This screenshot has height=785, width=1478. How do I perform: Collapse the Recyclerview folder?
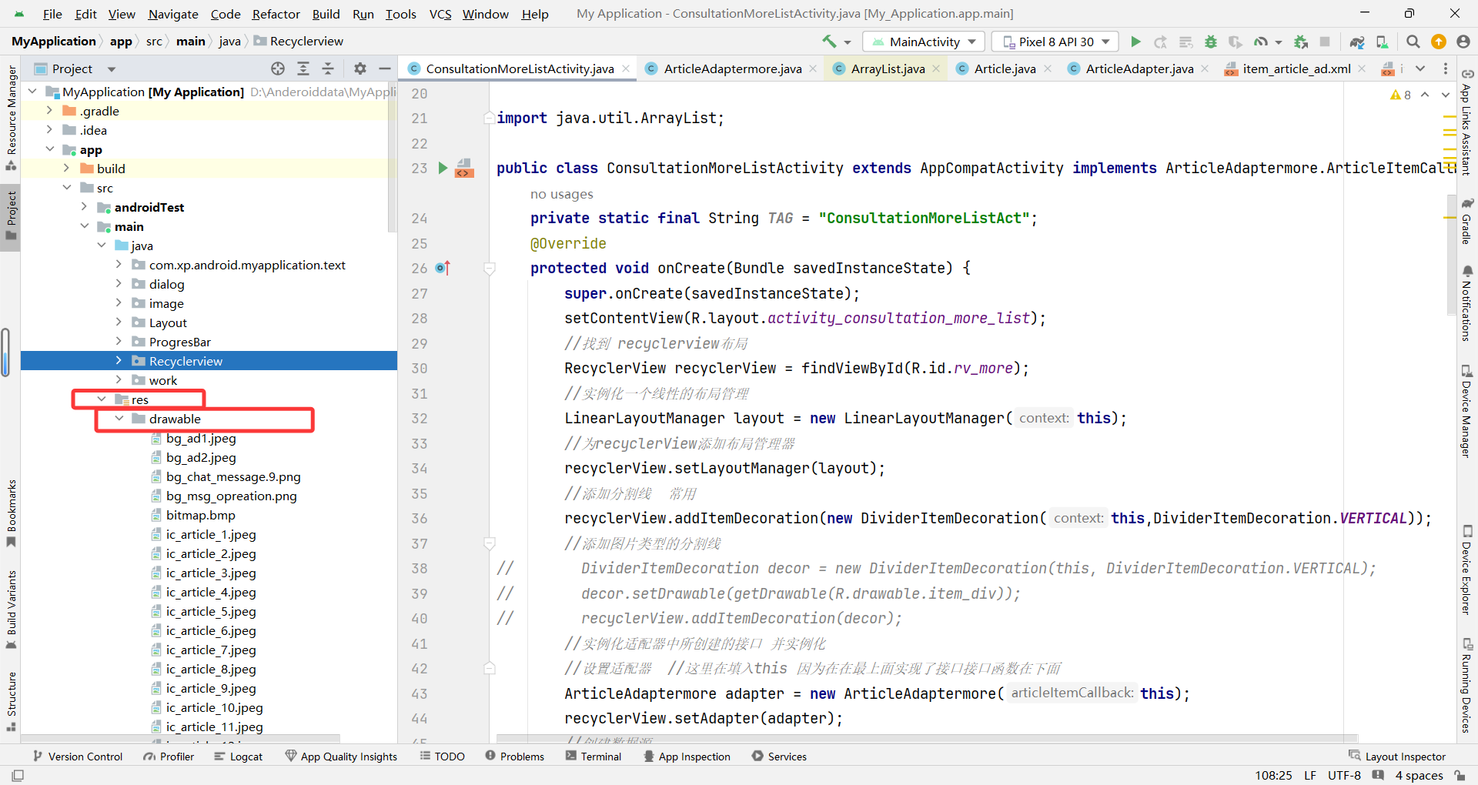[119, 360]
